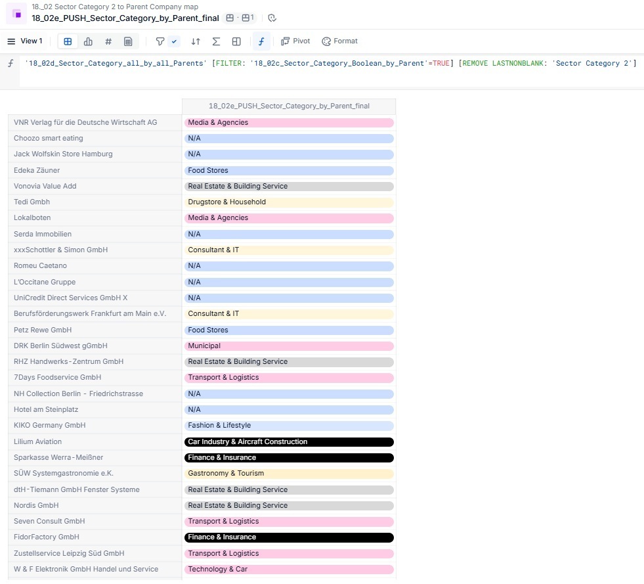The height and width of the screenshot is (584, 644).
Task: Select the Lilium Aviation row header
Action: point(95,442)
